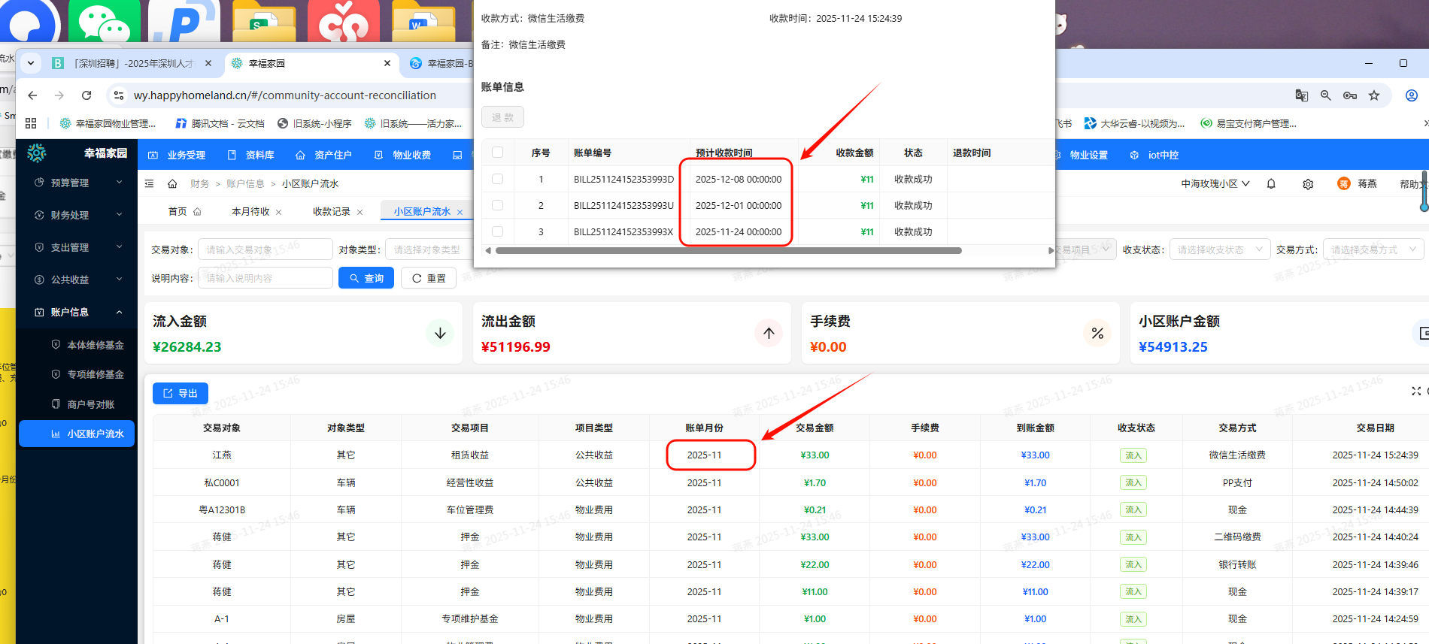1429x644 pixels.
Task: Open the 中海玫瑰小区 community dropdown
Action: tap(1215, 184)
